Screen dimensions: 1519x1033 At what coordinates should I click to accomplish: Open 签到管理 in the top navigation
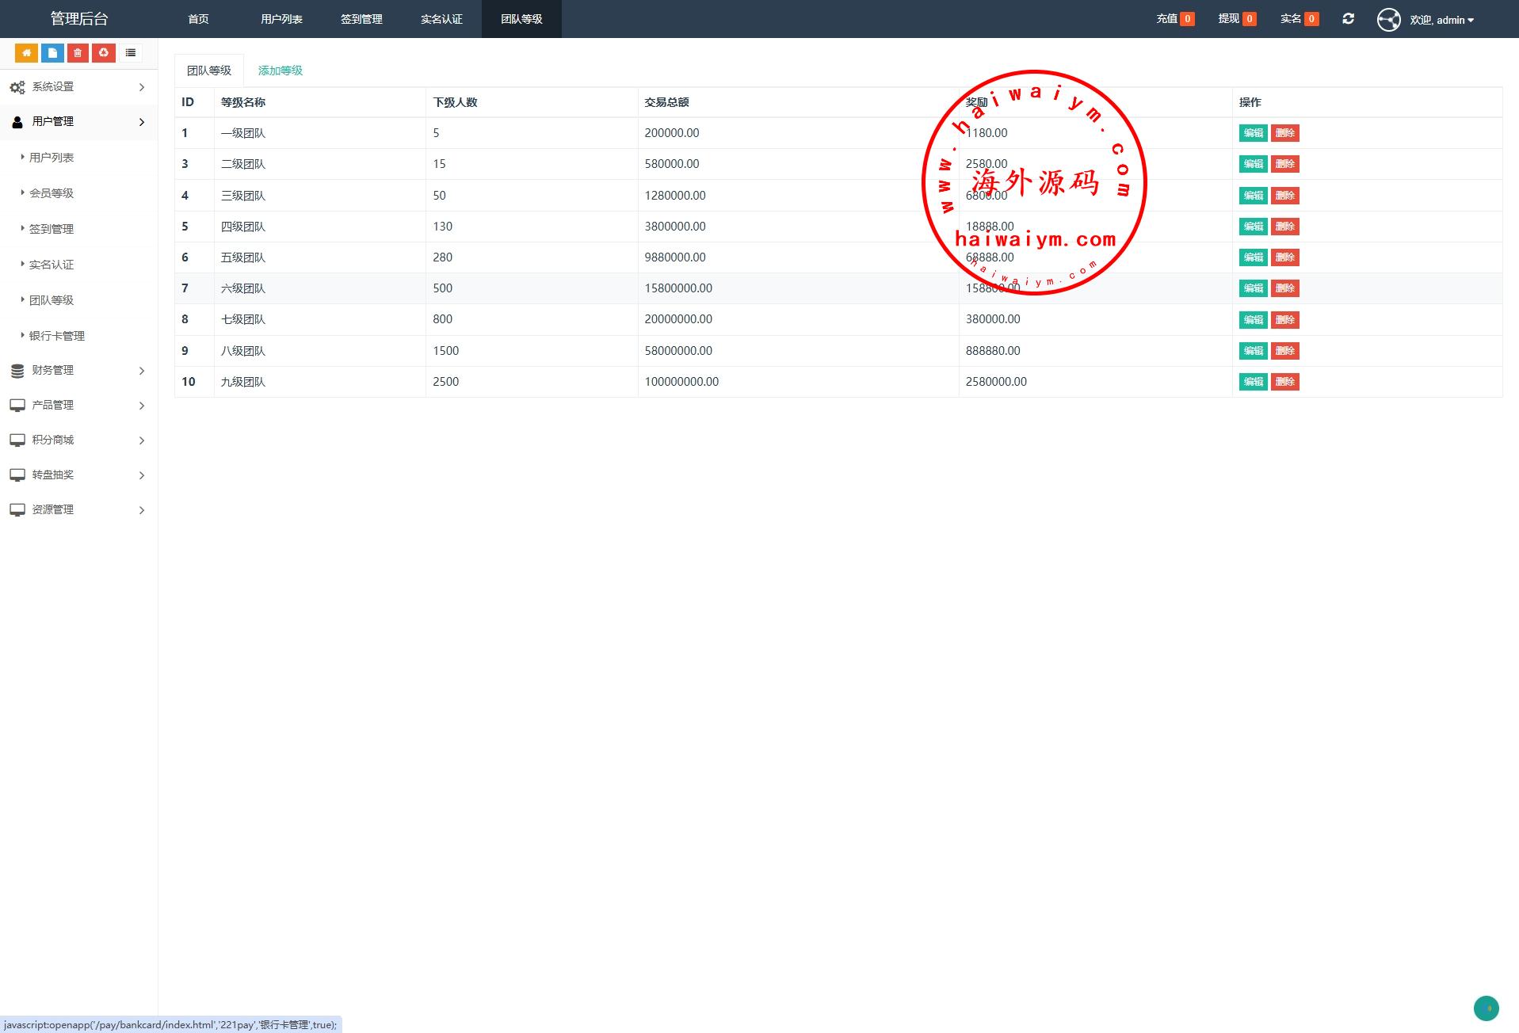pyautogui.click(x=361, y=19)
